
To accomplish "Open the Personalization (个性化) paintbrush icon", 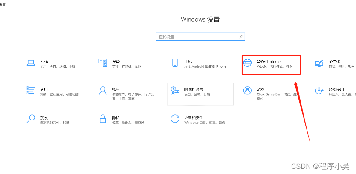I will tap(319, 63).
